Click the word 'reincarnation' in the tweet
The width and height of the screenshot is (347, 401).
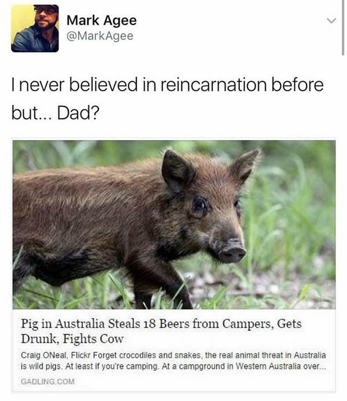(x=213, y=84)
